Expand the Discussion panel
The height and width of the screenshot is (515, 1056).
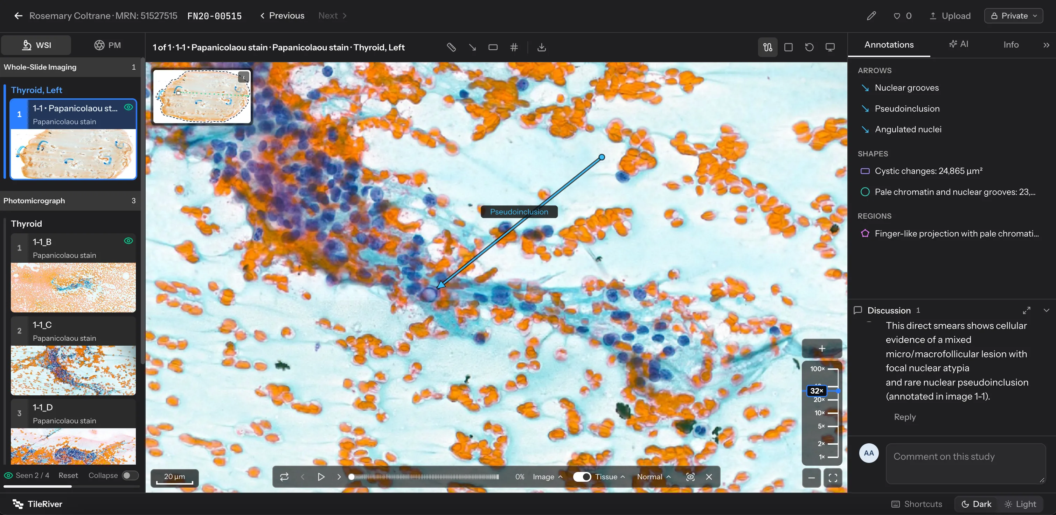pos(1027,310)
